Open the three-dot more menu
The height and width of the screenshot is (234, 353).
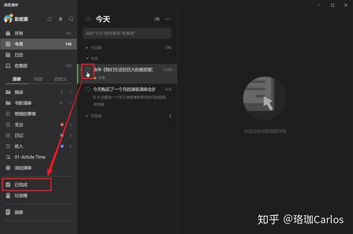(x=168, y=19)
